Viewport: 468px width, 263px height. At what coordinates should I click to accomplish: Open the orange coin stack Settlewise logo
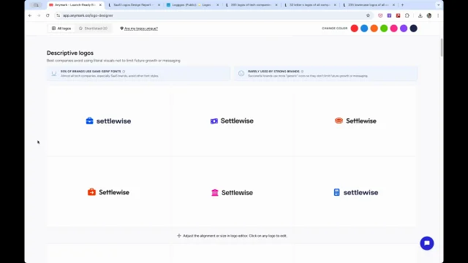point(355,121)
